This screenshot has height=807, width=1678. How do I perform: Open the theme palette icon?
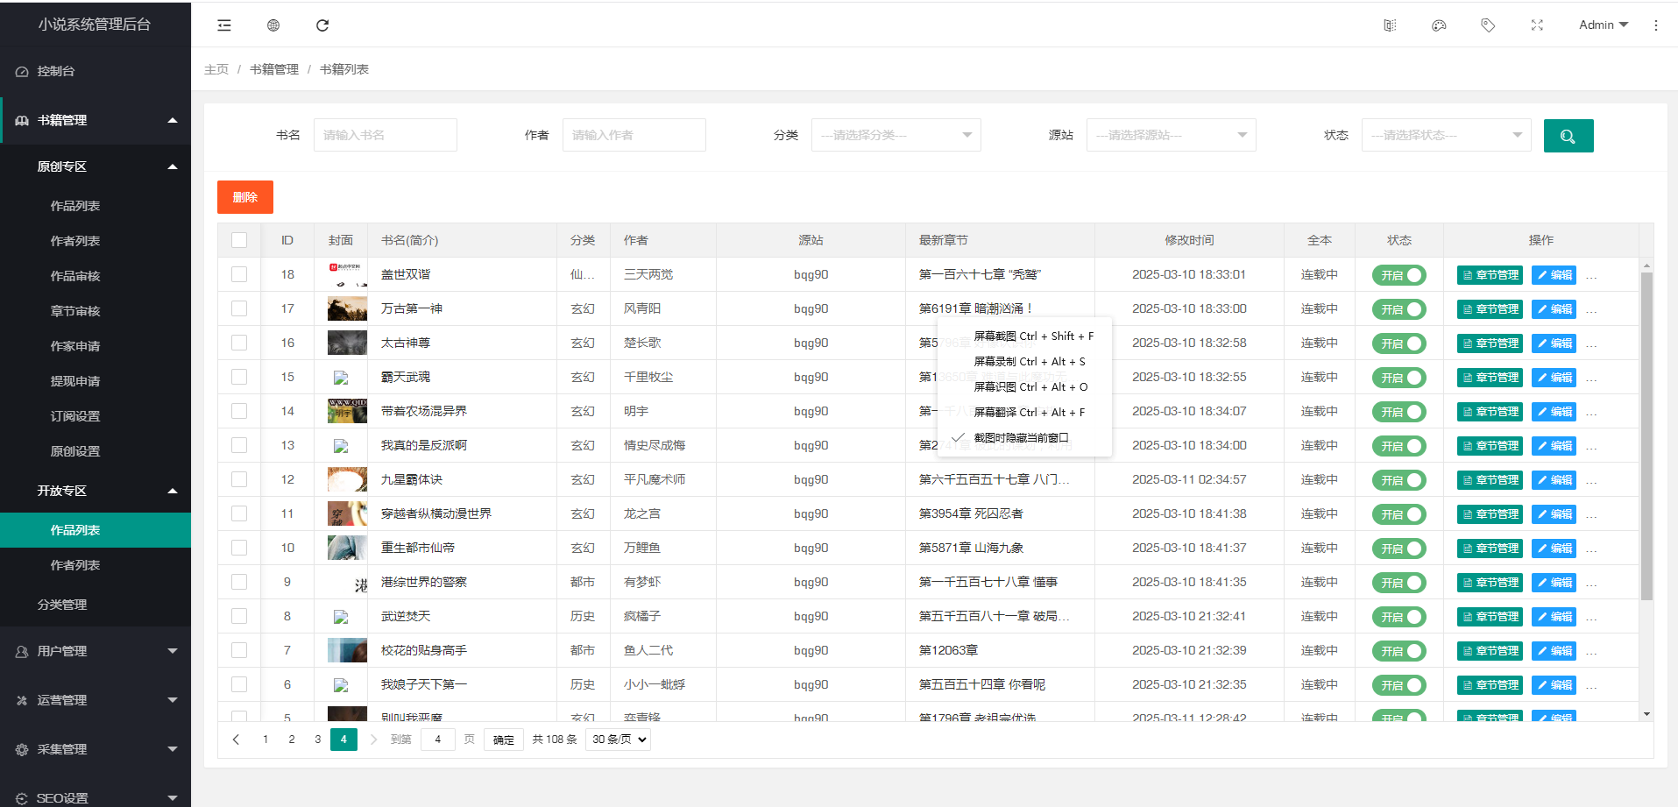tap(1439, 25)
